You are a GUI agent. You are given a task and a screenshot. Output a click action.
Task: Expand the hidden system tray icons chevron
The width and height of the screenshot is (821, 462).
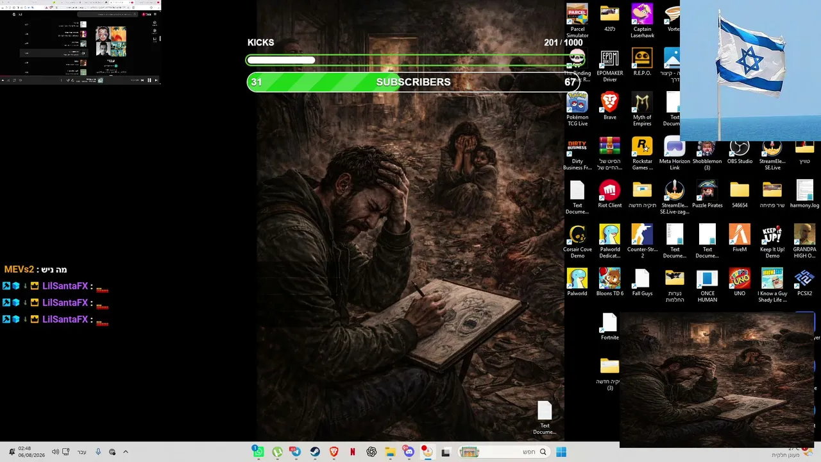pos(126,452)
